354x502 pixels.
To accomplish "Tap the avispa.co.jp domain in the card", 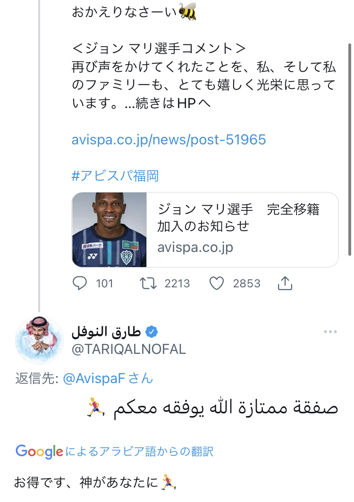I will point(195,247).
